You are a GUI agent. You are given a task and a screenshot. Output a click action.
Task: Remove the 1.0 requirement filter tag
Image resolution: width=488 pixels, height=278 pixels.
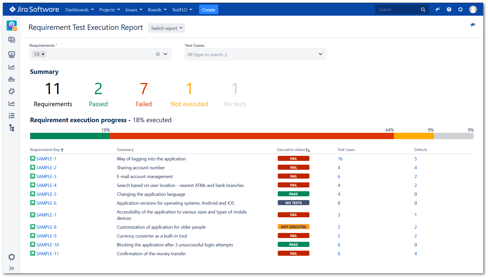point(43,54)
